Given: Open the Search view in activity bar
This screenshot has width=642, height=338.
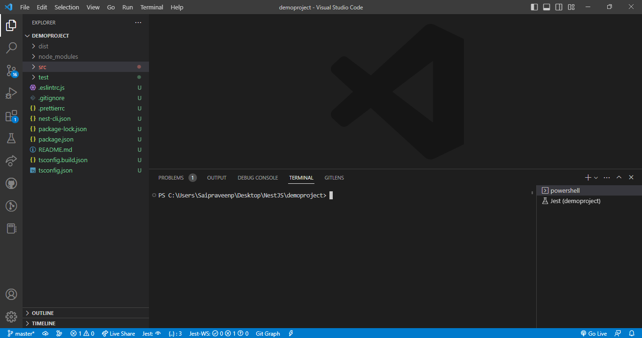Looking at the screenshot, I should 11,47.
